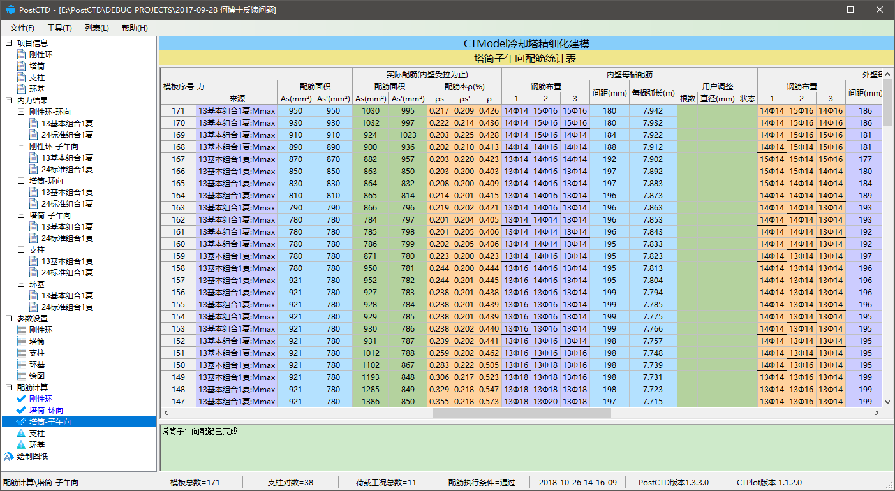Click the PostCTD globe icon in title bar
This screenshot has width=895, height=491.
(x=10, y=10)
